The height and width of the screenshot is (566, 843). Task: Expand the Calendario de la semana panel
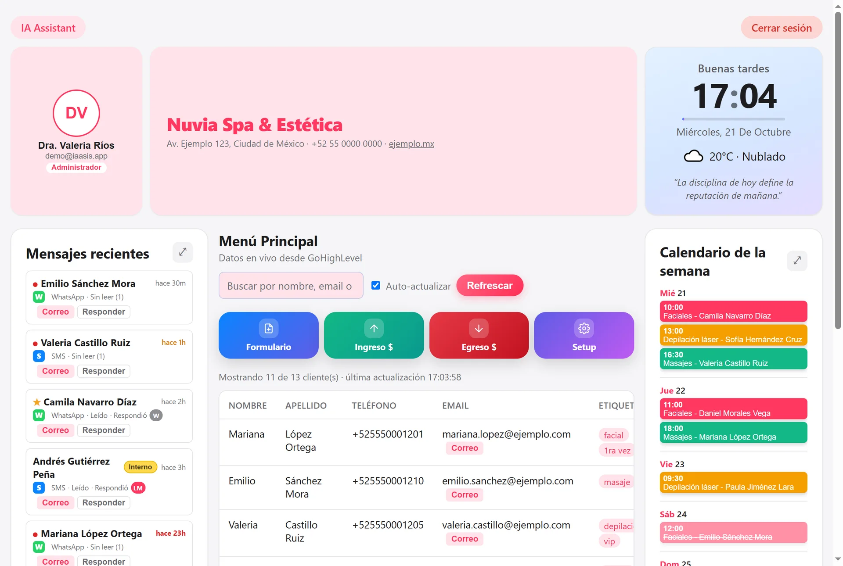pyautogui.click(x=797, y=261)
